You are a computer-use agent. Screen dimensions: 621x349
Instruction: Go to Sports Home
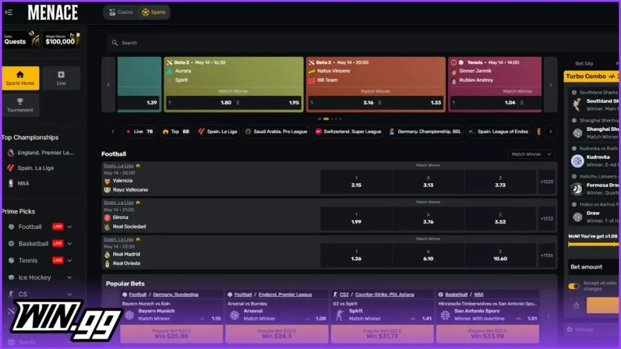pos(20,78)
